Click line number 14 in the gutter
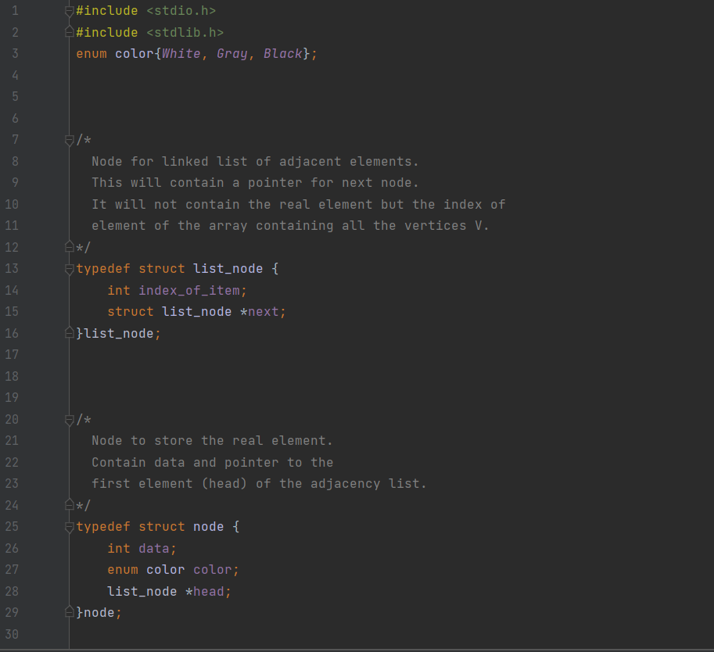 (x=12, y=290)
